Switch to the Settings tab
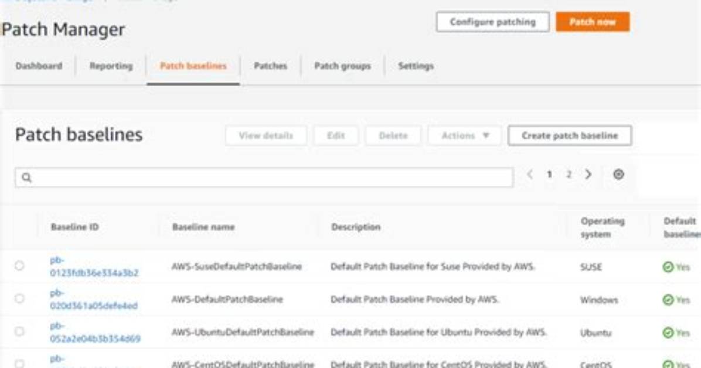Viewport: 701px width, 368px height. tap(416, 66)
